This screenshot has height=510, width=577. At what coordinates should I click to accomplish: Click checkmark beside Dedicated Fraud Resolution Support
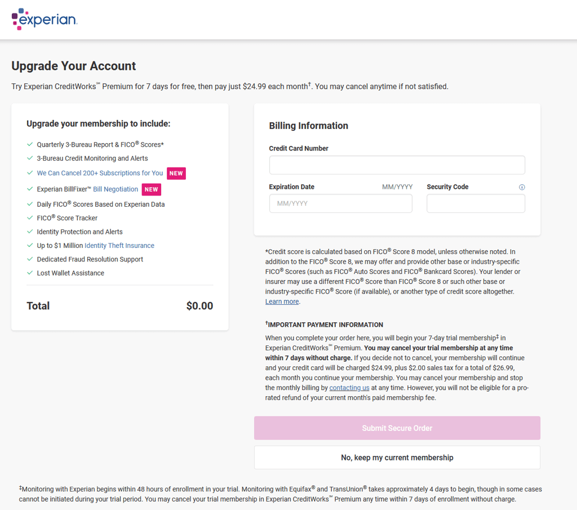point(30,259)
